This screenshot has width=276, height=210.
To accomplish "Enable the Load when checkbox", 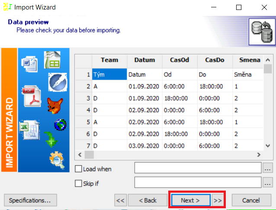I will coord(78,169).
